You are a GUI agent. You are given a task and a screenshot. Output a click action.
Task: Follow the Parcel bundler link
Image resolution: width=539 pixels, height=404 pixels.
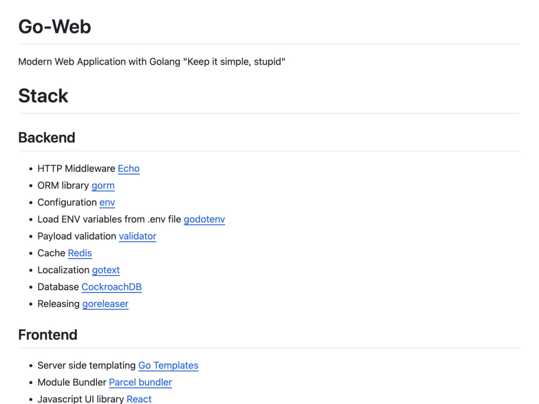pos(140,382)
